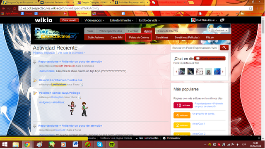Click the boy sprite added image
Viewport: 265px width, 149px height.
pyautogui.click(x=84, y=109)
